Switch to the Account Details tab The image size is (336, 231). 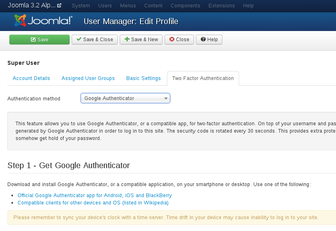pos(31,78)
